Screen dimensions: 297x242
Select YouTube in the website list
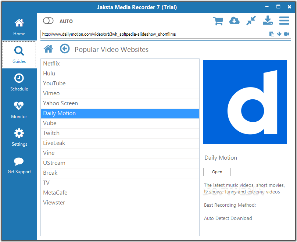click(x=120, y=83)
